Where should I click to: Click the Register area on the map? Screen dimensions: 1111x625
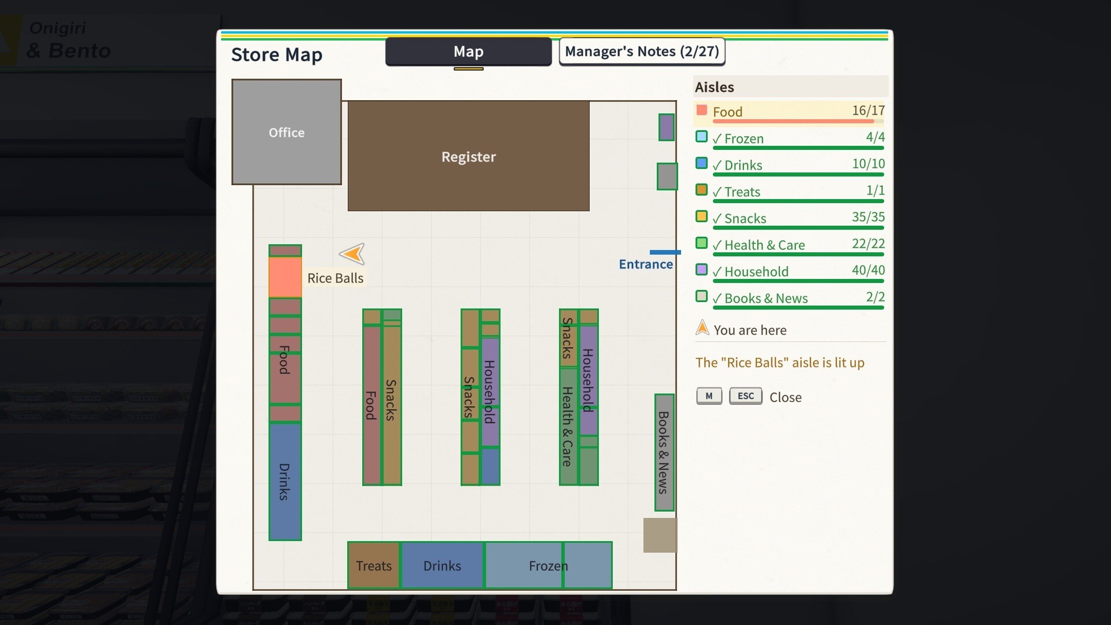coord(468,156)
